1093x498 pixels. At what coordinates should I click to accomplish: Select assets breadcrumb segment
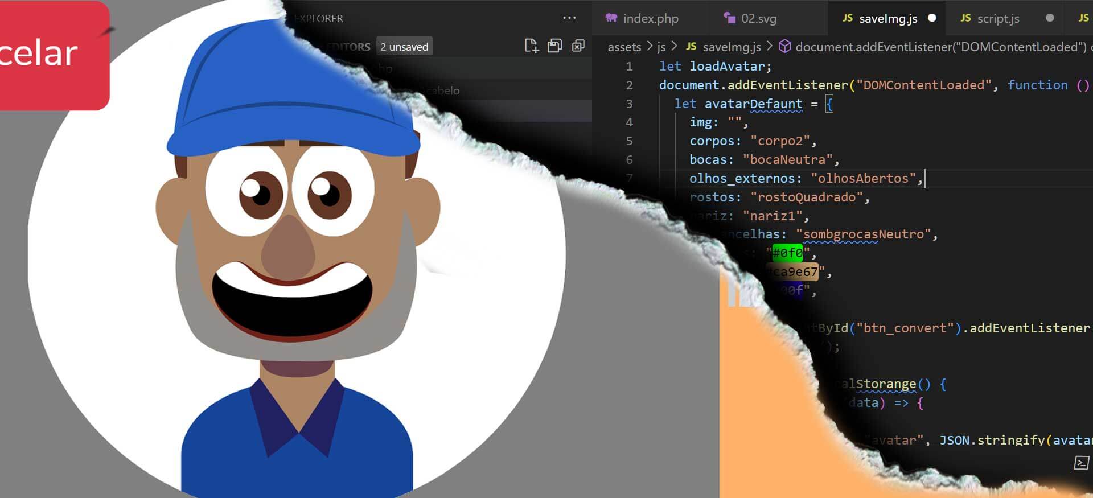click(x=624, y=47)
